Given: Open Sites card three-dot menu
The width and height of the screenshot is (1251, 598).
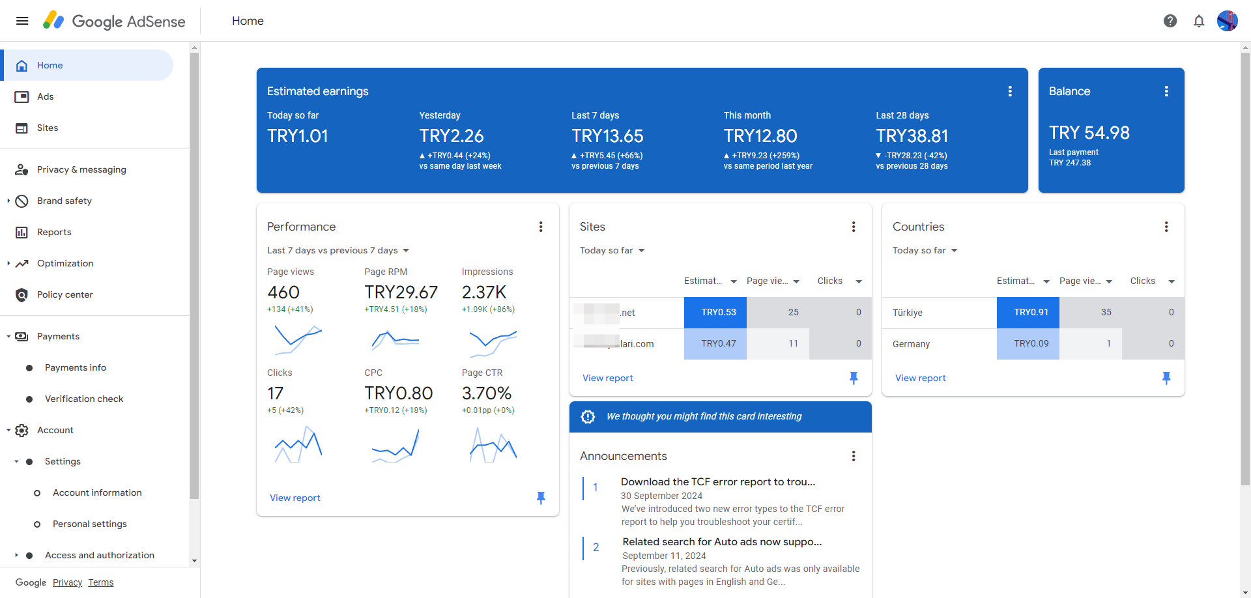Looking at the screenshot, I should point(854,227).
